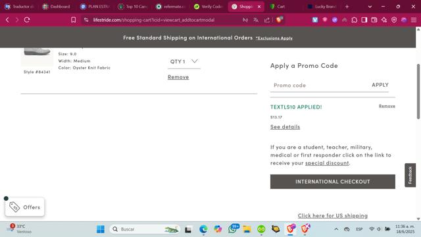The image size is (421, 237).
Task: Switch to the Dashboard tab
Action: tap(57, 7)
